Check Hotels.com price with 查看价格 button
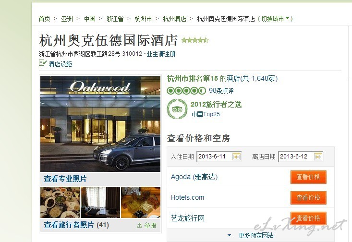 [308, 197]
